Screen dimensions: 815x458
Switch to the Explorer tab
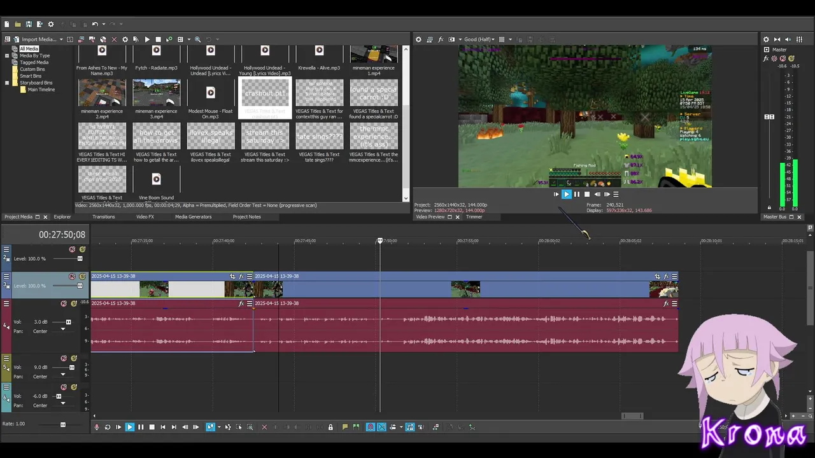[x=62, y=217]
